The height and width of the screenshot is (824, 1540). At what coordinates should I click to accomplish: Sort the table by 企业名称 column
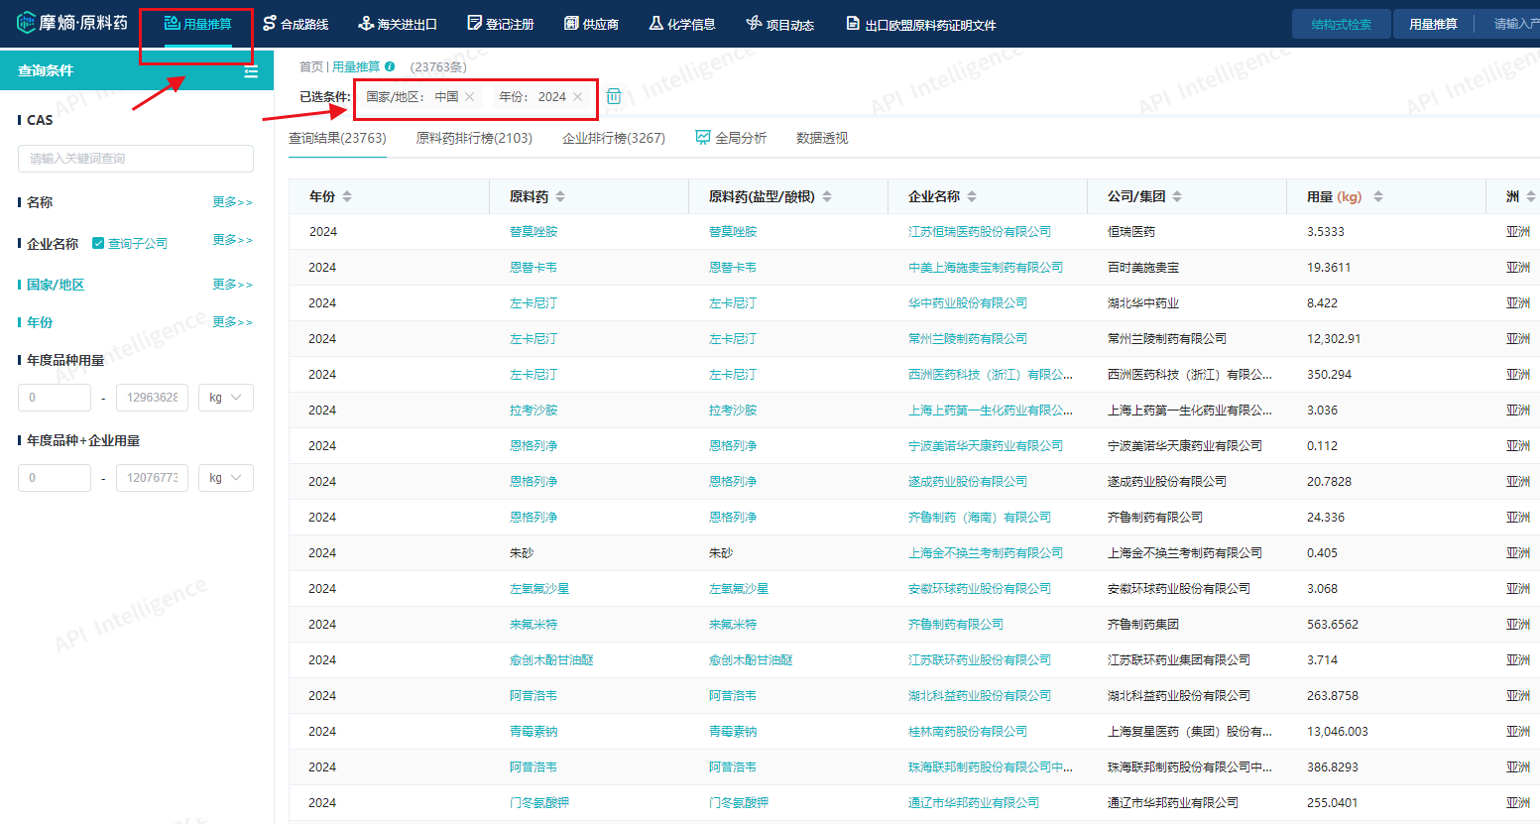[x=972, y=196]
